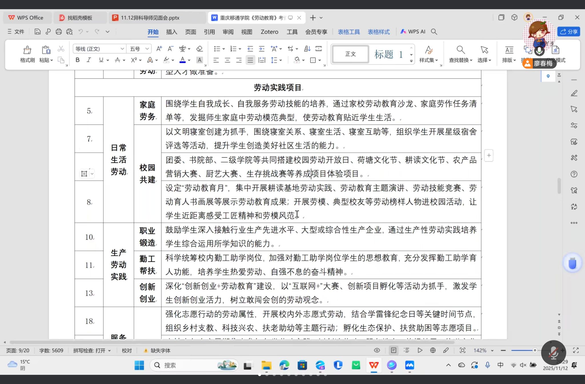Viewport: 585px width, 384px height.
Task: Click the Format Painter (格式刷) icon
Action: (x=27, y=50)
